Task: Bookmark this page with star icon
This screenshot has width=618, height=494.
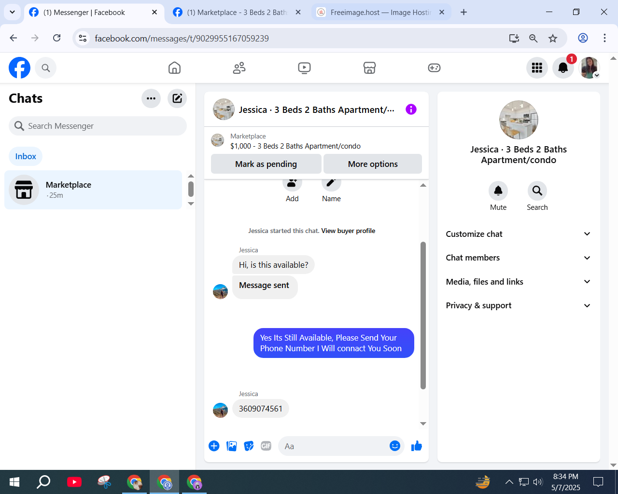Action: click(x=553, y=38)
